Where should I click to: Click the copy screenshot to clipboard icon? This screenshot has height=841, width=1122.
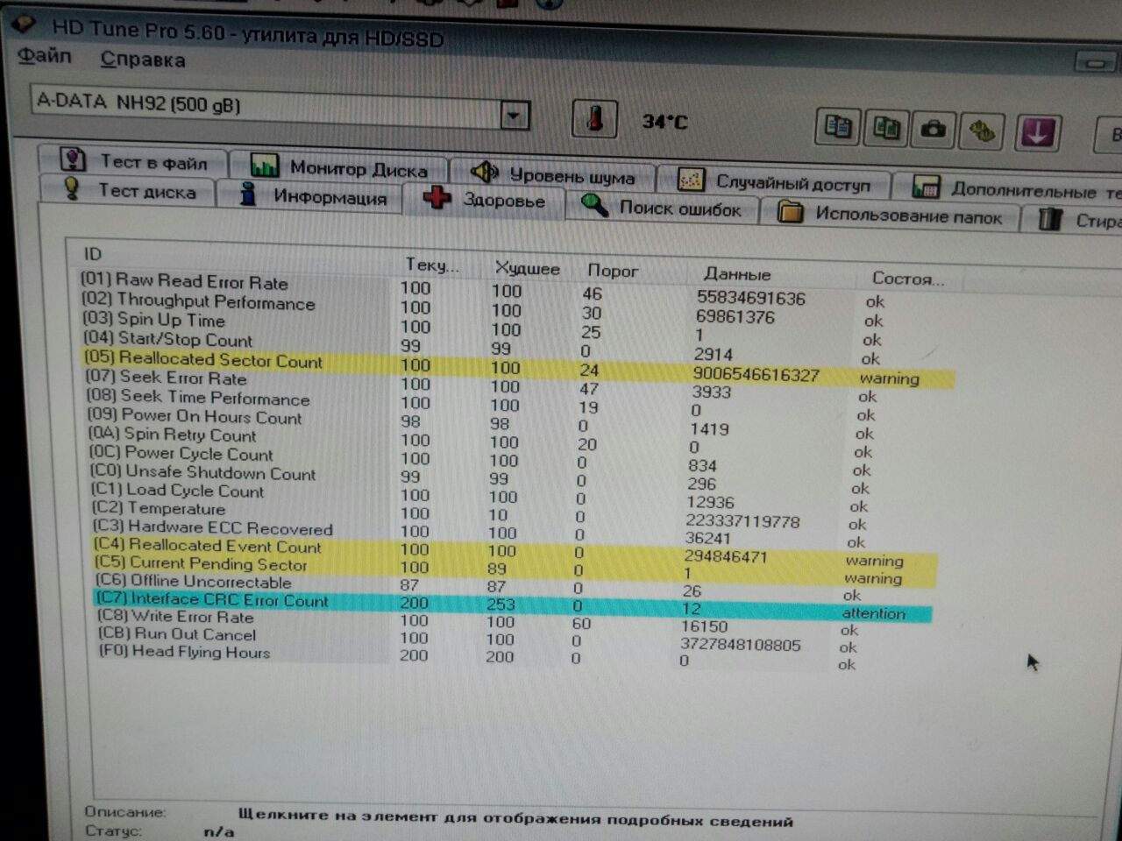[x=886, y=130]
